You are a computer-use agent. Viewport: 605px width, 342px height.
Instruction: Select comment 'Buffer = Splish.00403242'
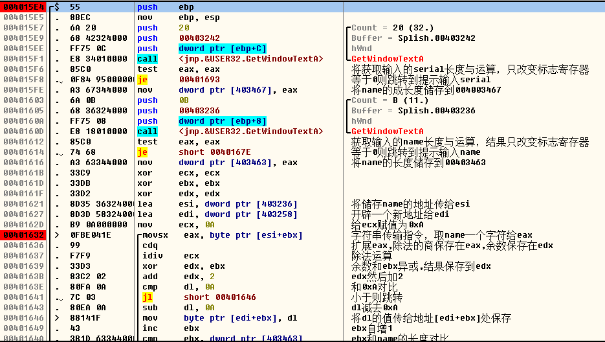(413, 38)
